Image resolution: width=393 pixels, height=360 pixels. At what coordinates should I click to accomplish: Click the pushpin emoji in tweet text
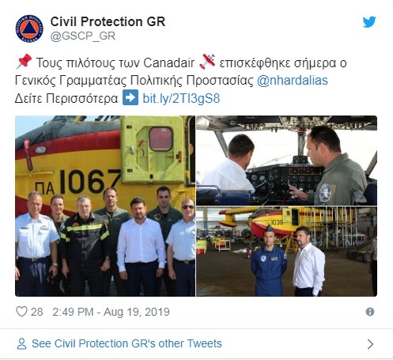click(x=24, y=62)
